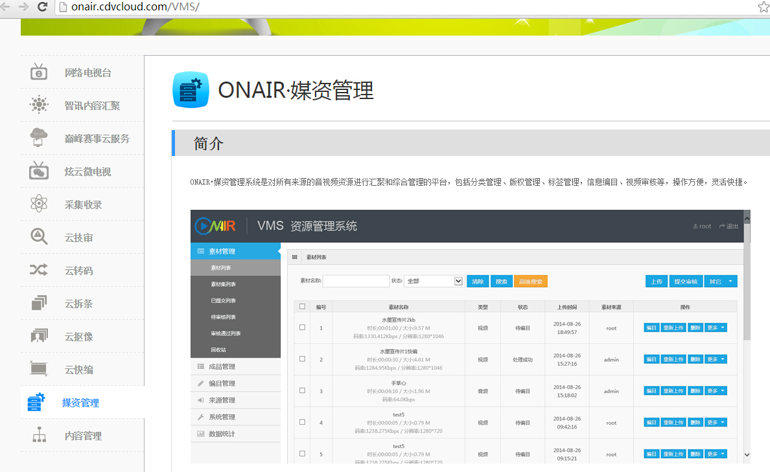
Task: Click the 云抠像 portrait icon
Action: pos(39,335)
